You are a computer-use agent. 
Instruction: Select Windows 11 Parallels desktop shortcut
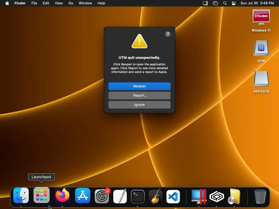pyautogui.click(x=261, y=21)
